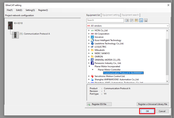Expand the IAI Corporation node
This screenshot has height=118, width=174.
click(89, 34)
